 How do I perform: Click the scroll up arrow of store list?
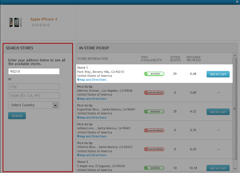[235, 56]
